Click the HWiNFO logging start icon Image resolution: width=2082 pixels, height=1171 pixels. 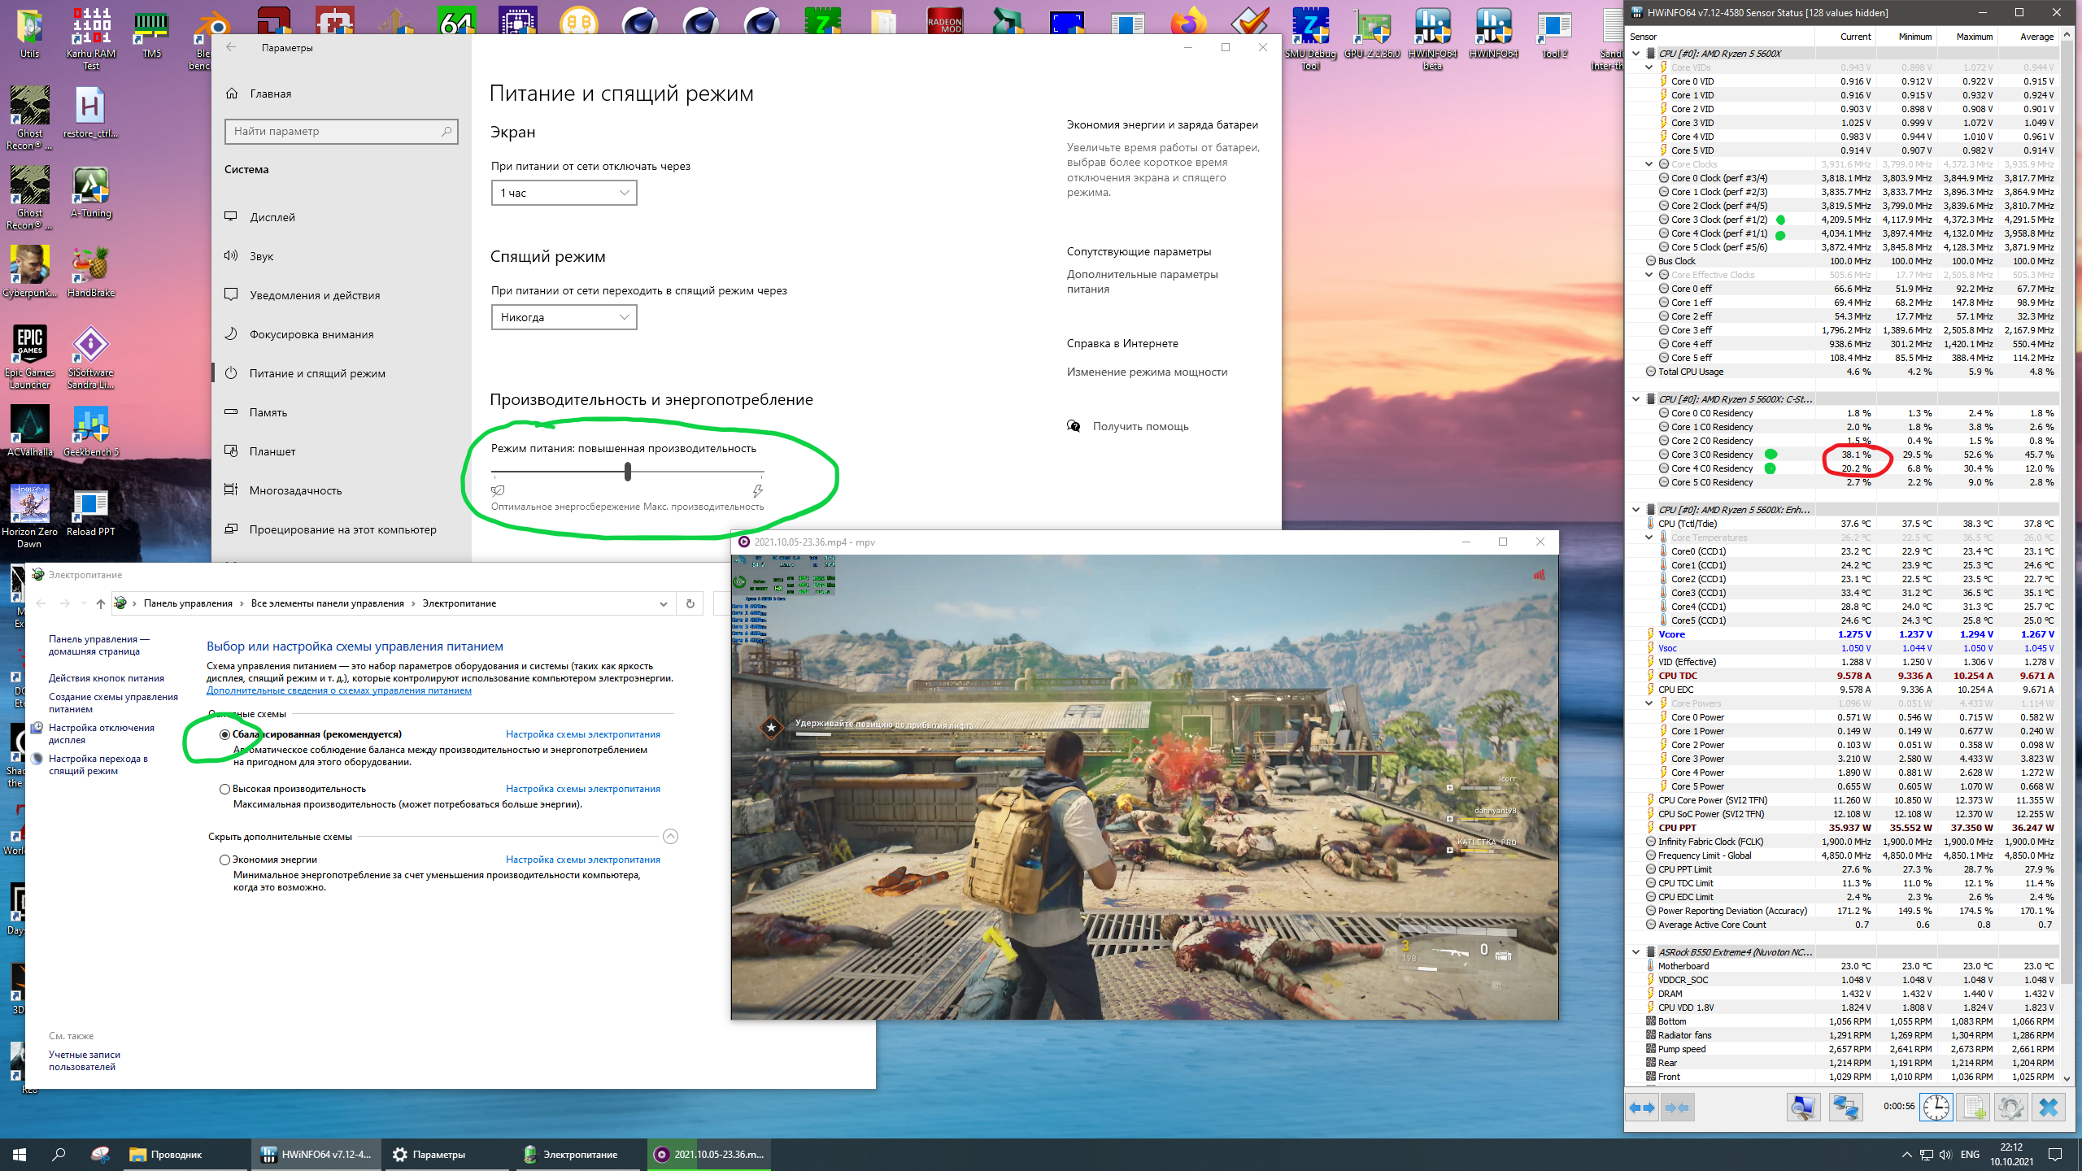click(x=1974, y=1108)
